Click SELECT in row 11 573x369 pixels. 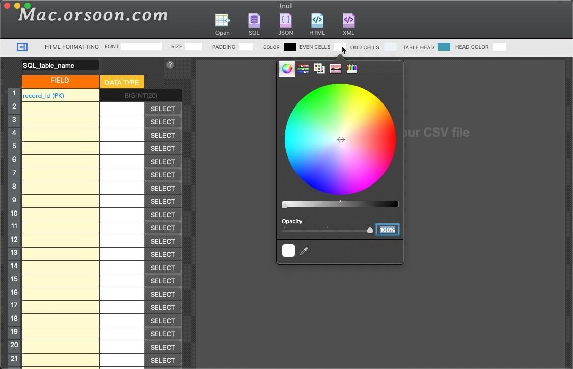[x=162, y=228]
